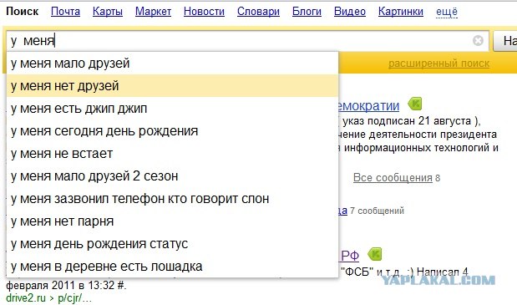Click the 'p/cjr/...' path link
This screenshot has height=305, width=517.
tap(75, 298)
